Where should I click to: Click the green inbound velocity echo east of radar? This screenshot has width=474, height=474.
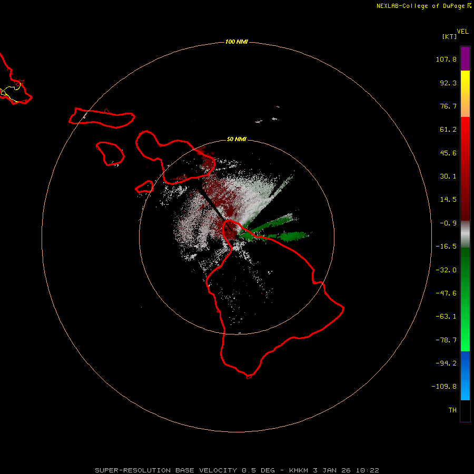[293, 236]
